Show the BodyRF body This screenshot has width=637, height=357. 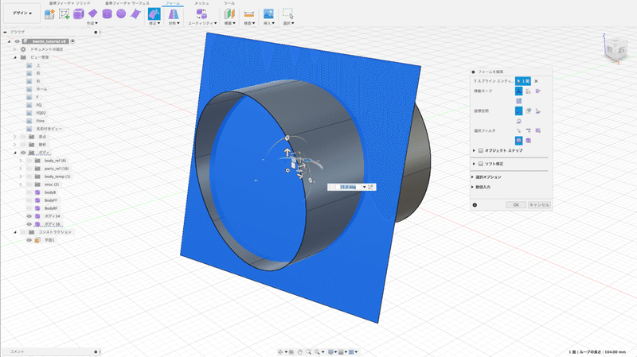tap(29, 208)
